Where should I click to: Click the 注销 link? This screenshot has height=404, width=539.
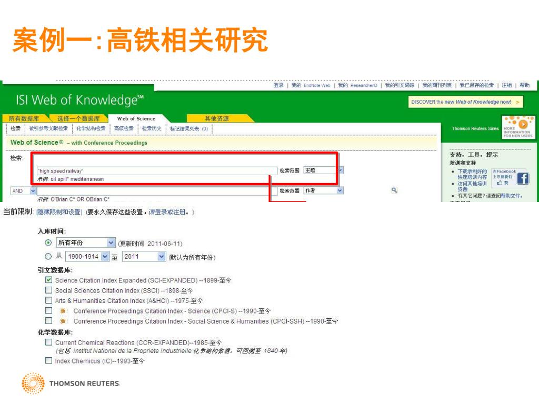click(x=507, y=85)
